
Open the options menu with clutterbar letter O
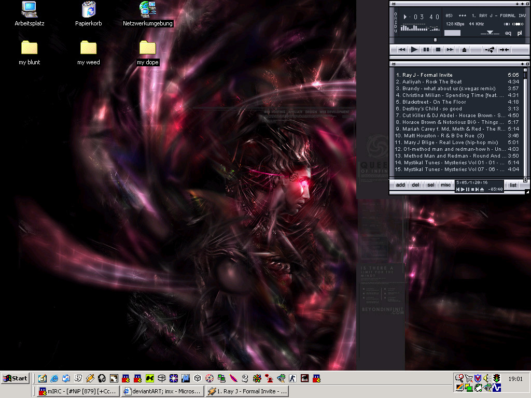click(396, 14)
